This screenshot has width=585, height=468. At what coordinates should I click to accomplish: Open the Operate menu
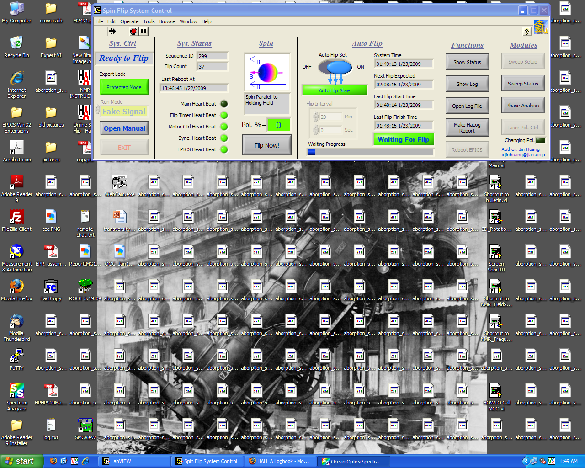coord(129,21)
